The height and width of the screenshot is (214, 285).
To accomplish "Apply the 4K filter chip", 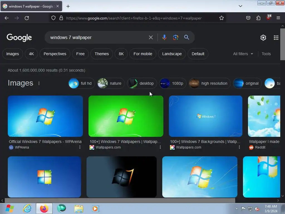I will 31,54.
